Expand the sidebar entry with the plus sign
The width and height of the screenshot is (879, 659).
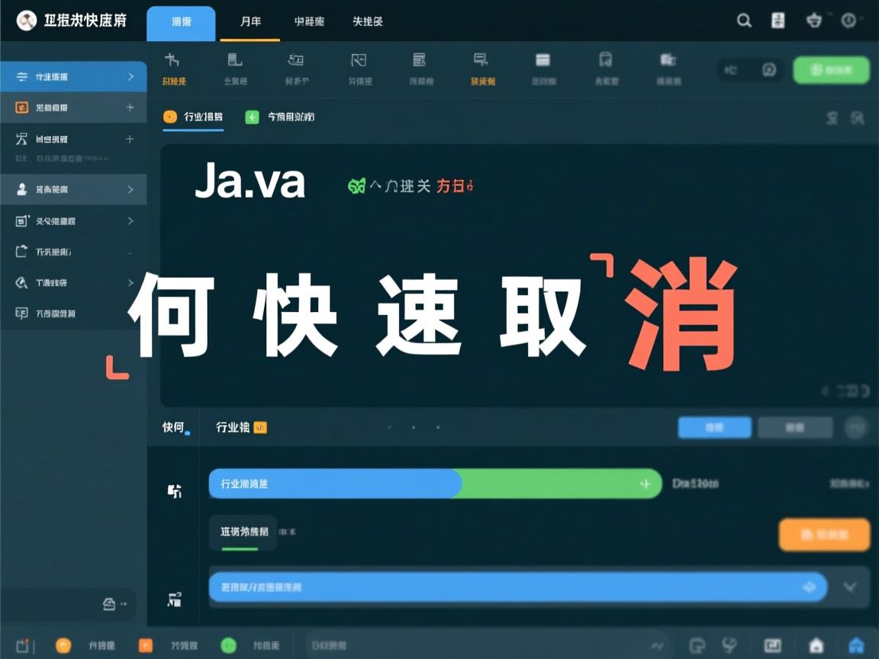click(130, 108)
